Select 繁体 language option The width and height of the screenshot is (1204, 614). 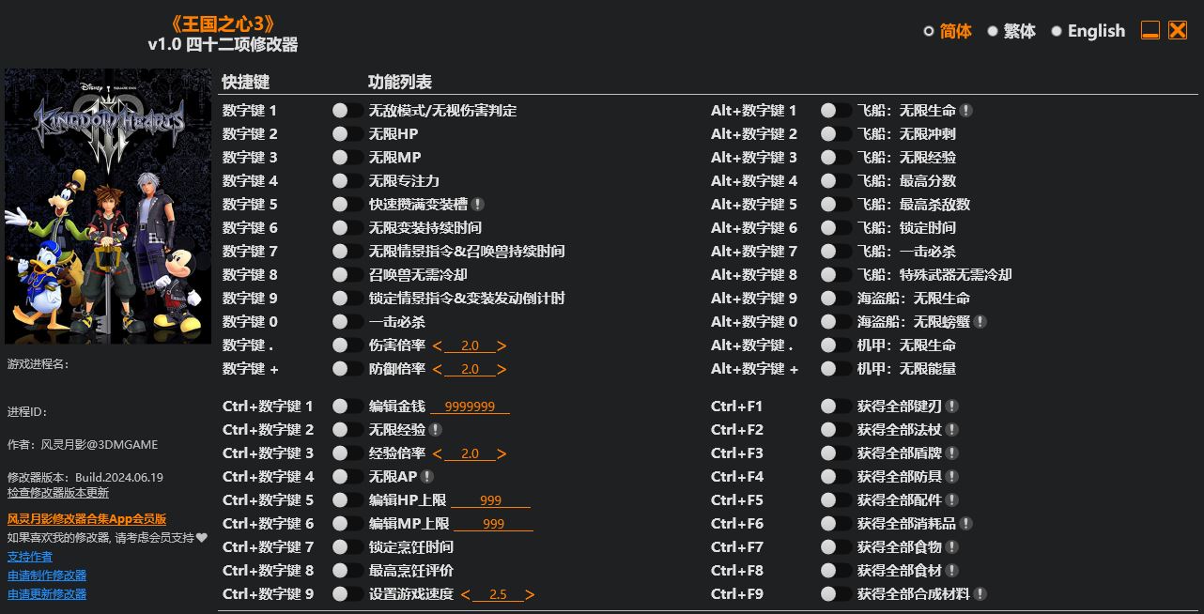[x=1011, y=31]
